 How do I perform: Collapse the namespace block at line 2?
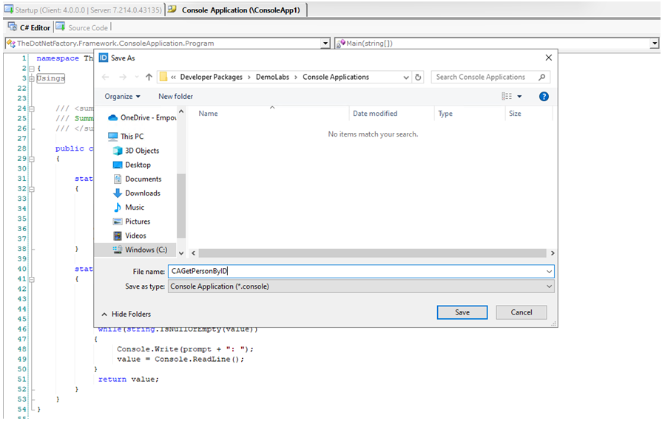tap(32, 69)
